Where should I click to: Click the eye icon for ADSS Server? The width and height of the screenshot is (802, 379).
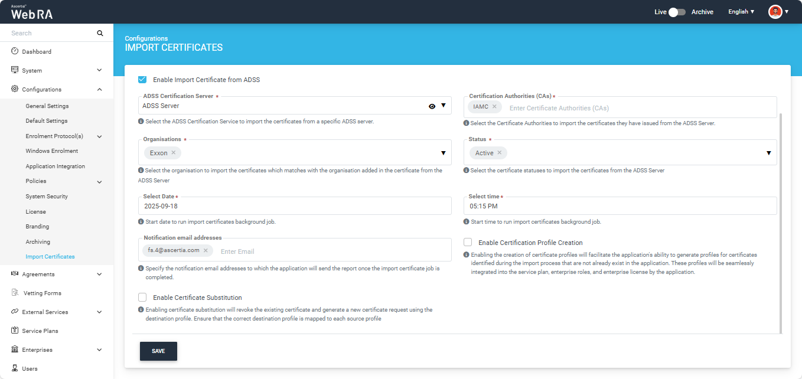point(432,106)
